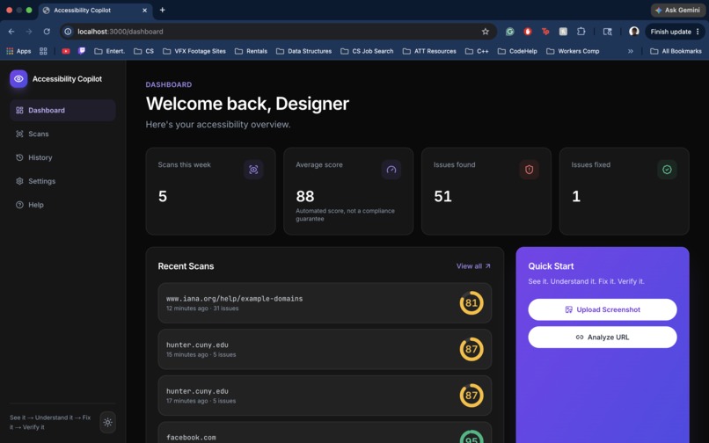The height and width of the screenshot is (443, 709).
Task: Go to Scans in the sidebar
Action: pos(62,134)
